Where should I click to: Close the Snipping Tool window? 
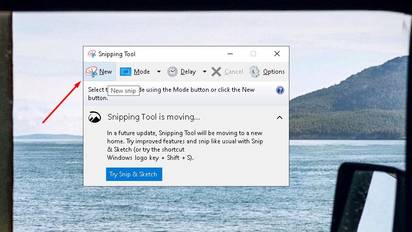pyautogui.click(x=277, y=54)
